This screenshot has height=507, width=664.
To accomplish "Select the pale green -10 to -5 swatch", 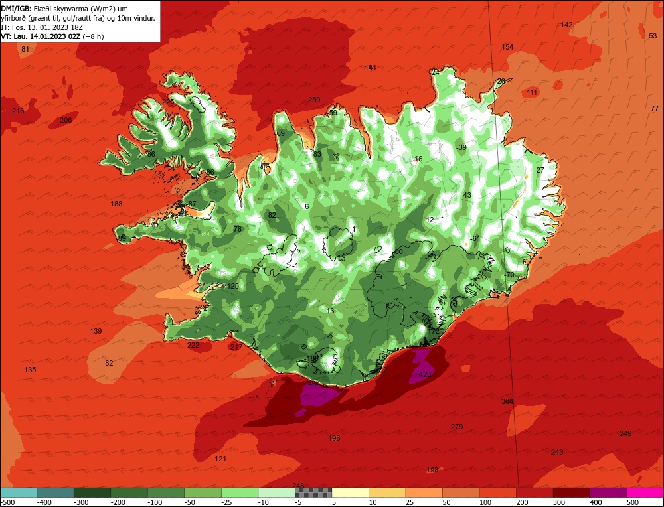I will tap(276, 492).
